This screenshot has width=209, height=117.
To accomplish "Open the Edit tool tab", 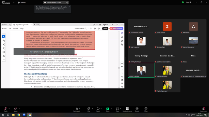I will [10, 29].
